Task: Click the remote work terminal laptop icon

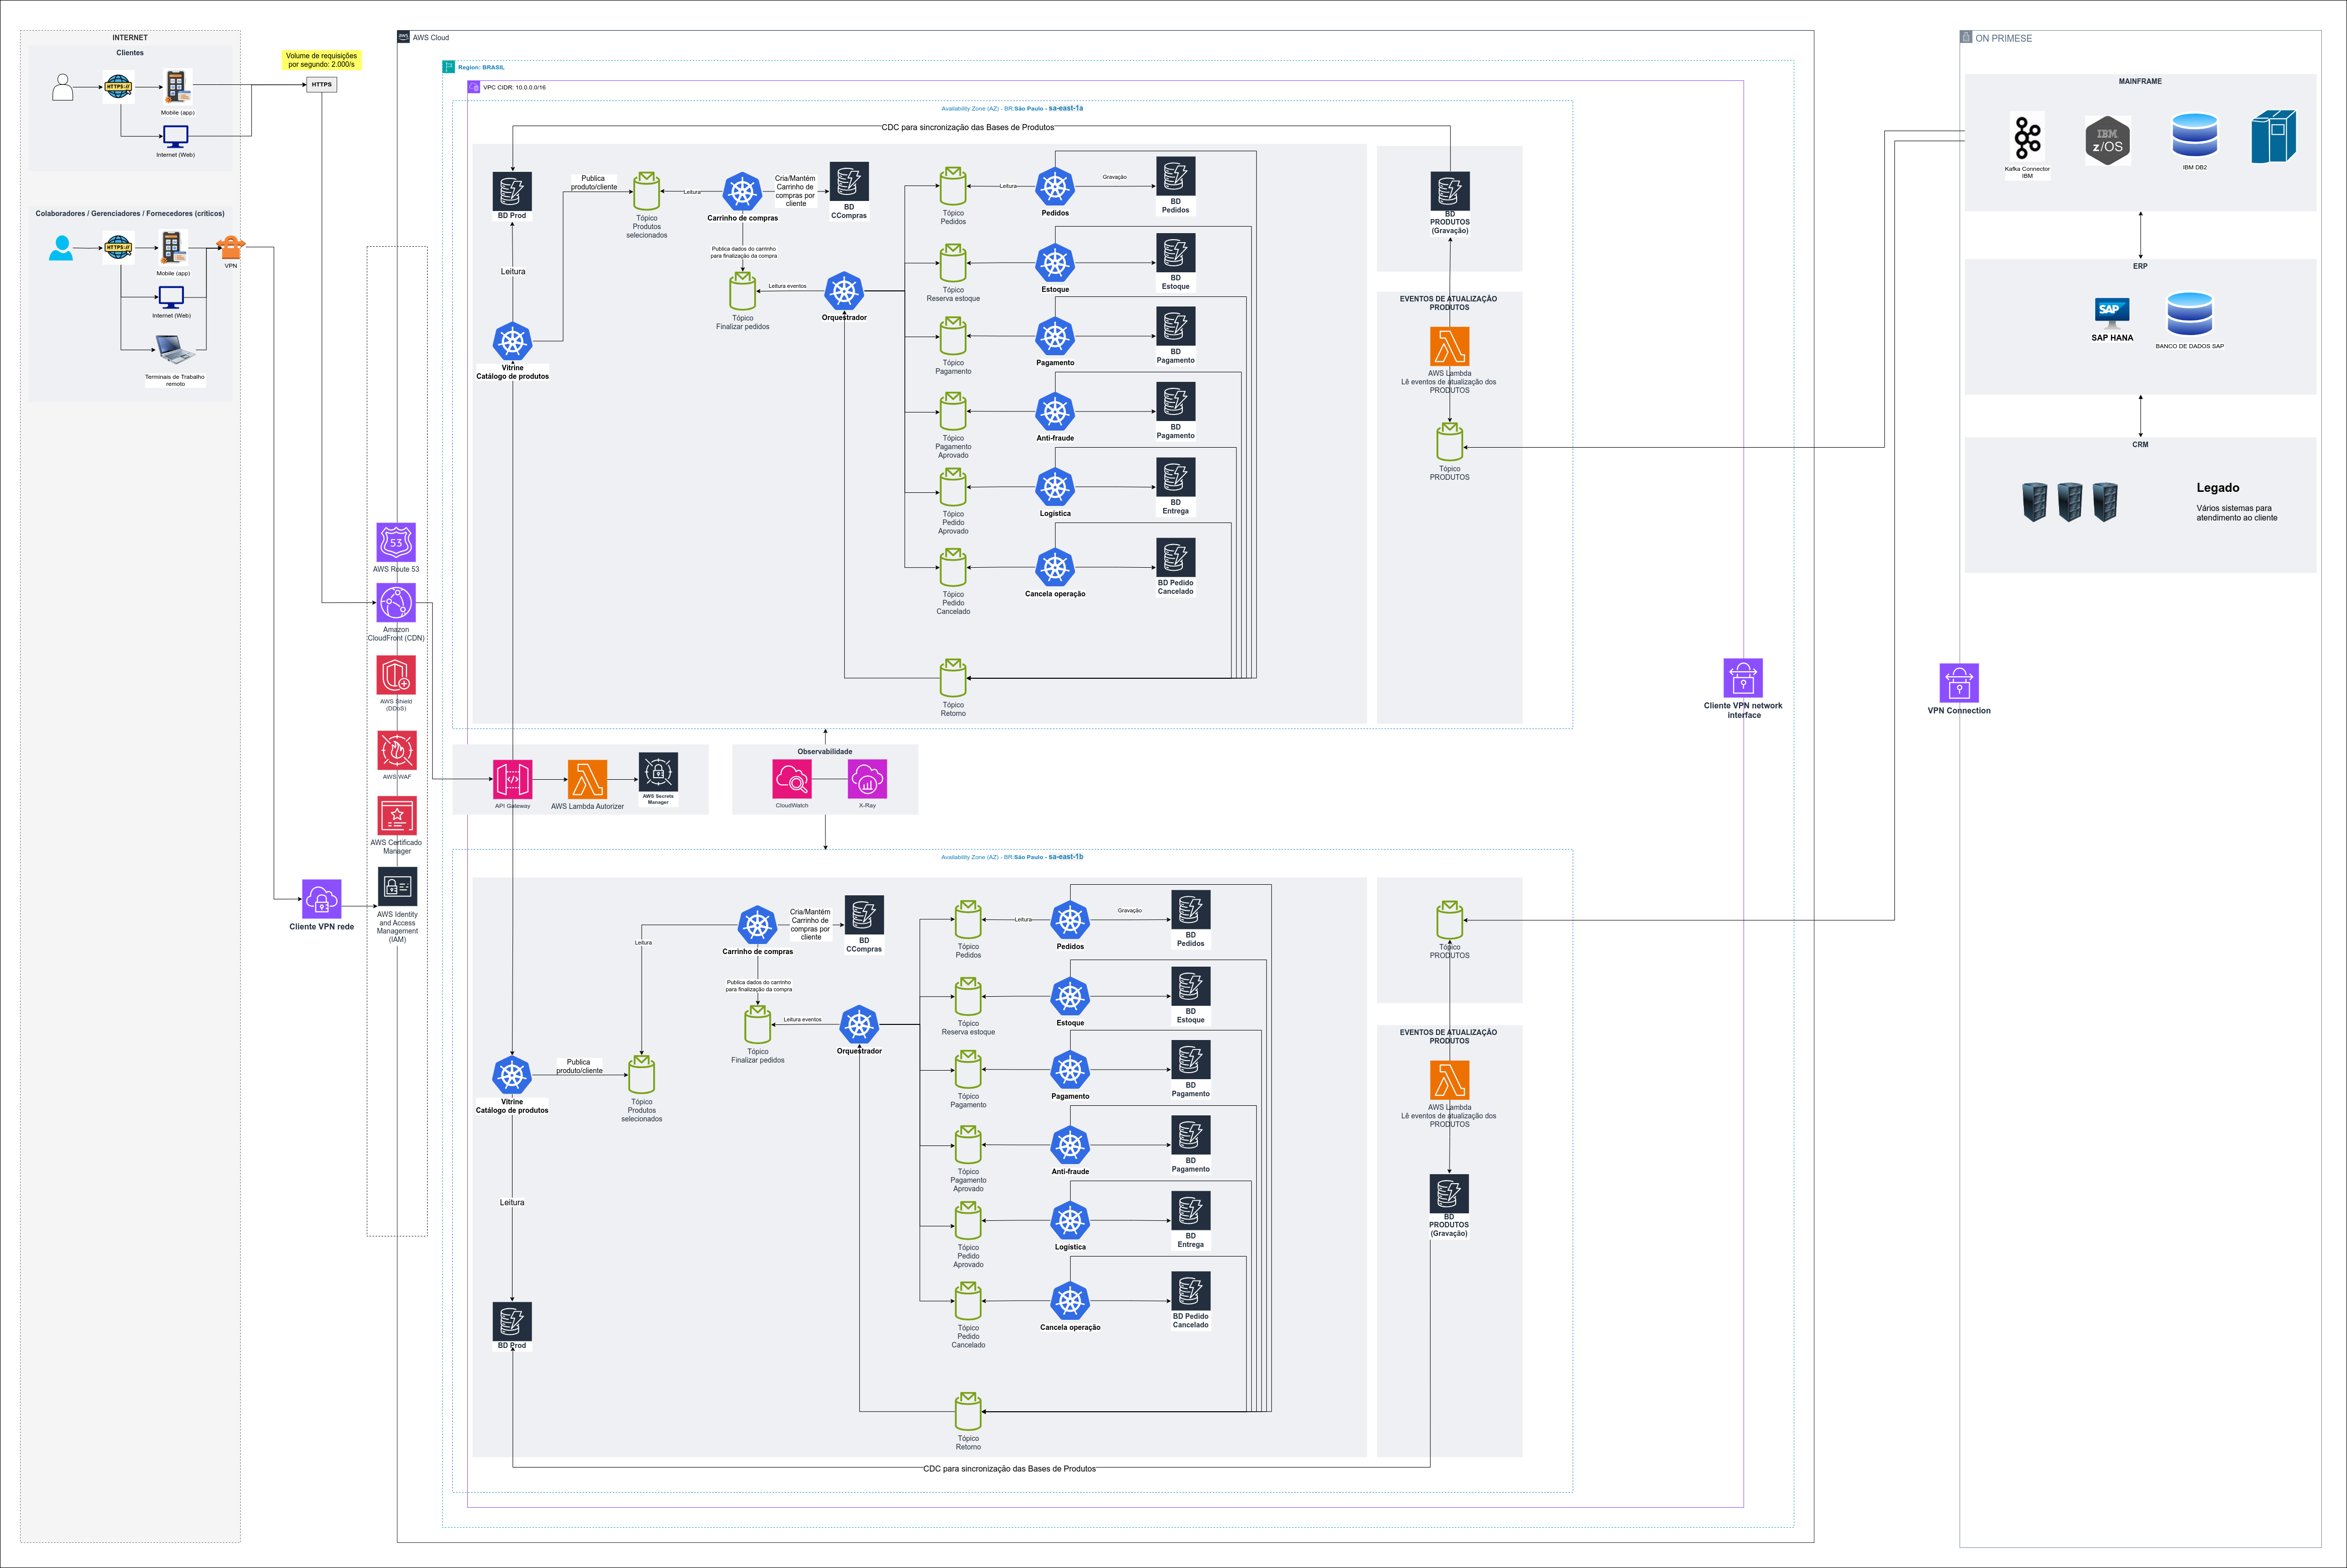Action: [175, 349]
